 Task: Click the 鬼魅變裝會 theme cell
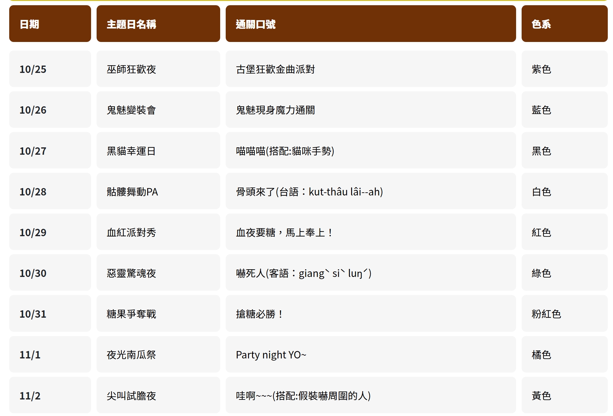tap(158, 110)
